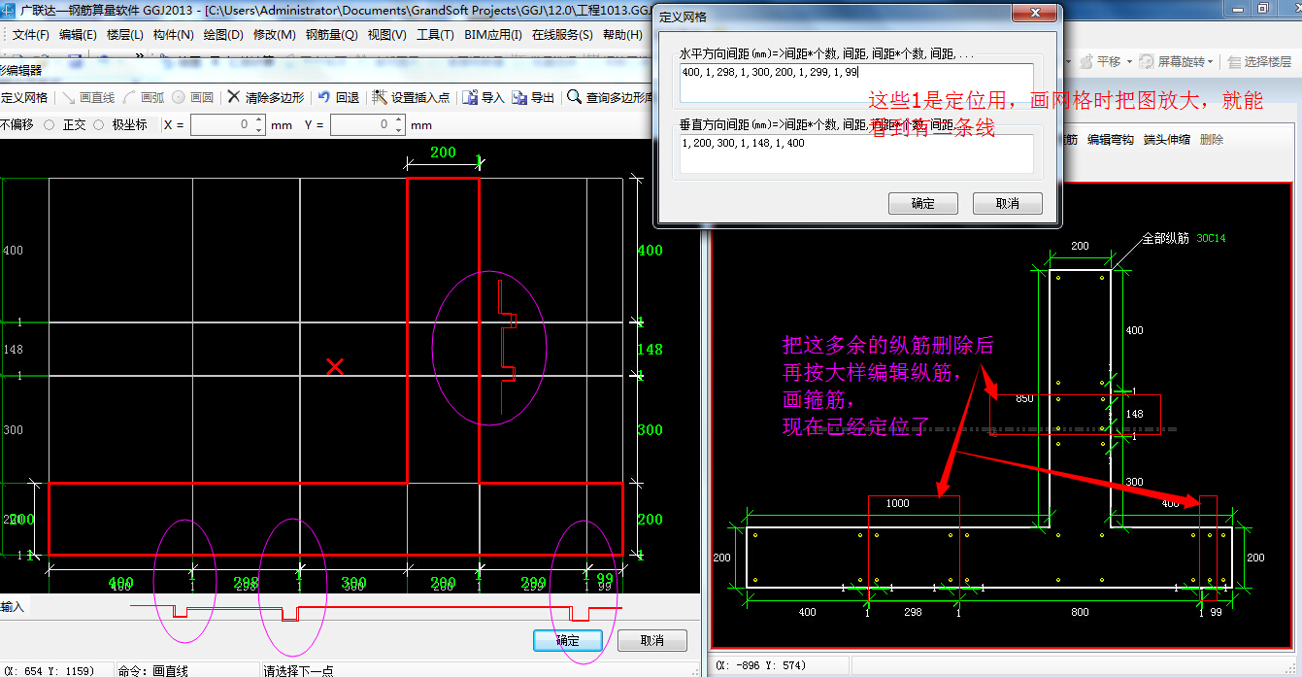Click the 30C14 rebar value text
The image size is (1302, 677).
coord(1211,238)
